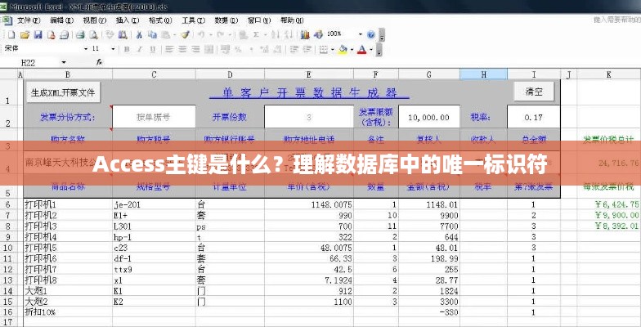Open Print Preview from toolbar

(x=93, y=35)
